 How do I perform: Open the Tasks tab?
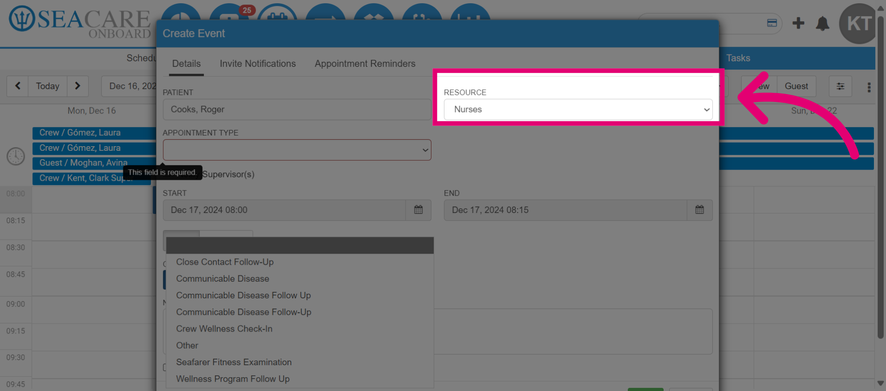(x=738, y=58)
